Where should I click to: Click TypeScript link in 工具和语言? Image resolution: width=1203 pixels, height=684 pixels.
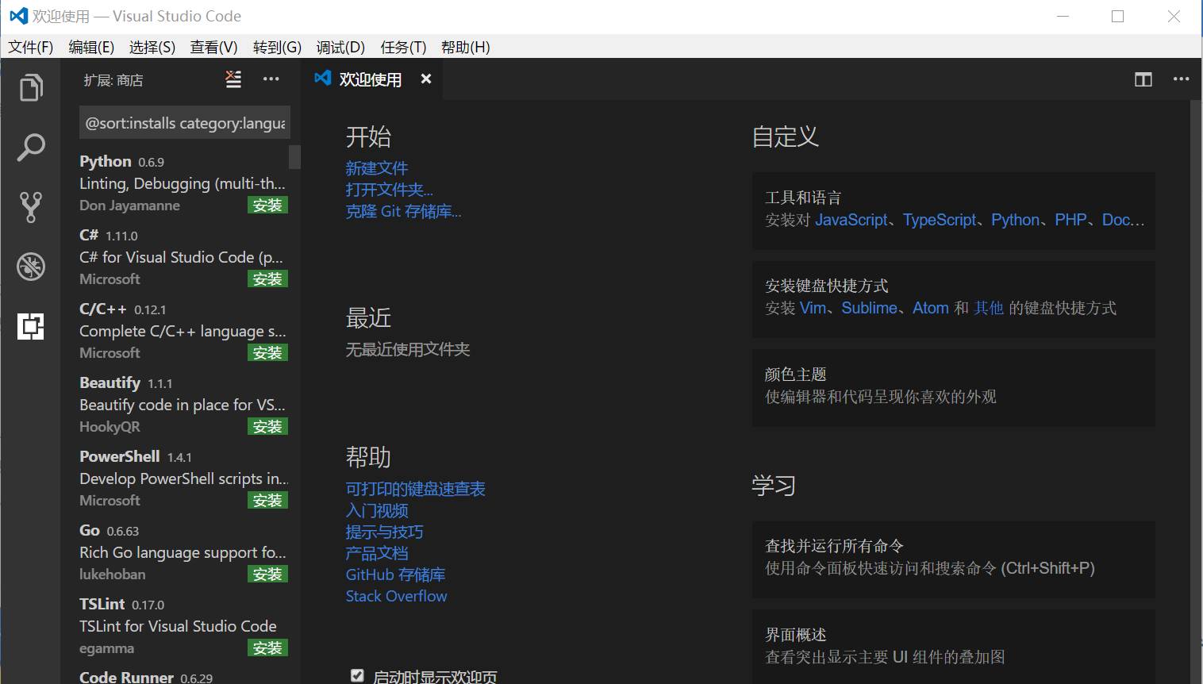point(940,220)
